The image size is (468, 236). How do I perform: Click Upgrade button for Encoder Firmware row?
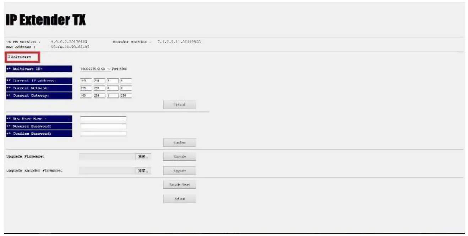179,171
